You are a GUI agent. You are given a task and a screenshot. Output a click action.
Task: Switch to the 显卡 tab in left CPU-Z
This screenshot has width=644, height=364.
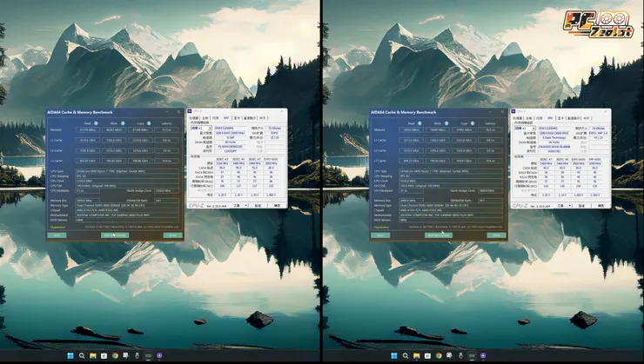237,118
